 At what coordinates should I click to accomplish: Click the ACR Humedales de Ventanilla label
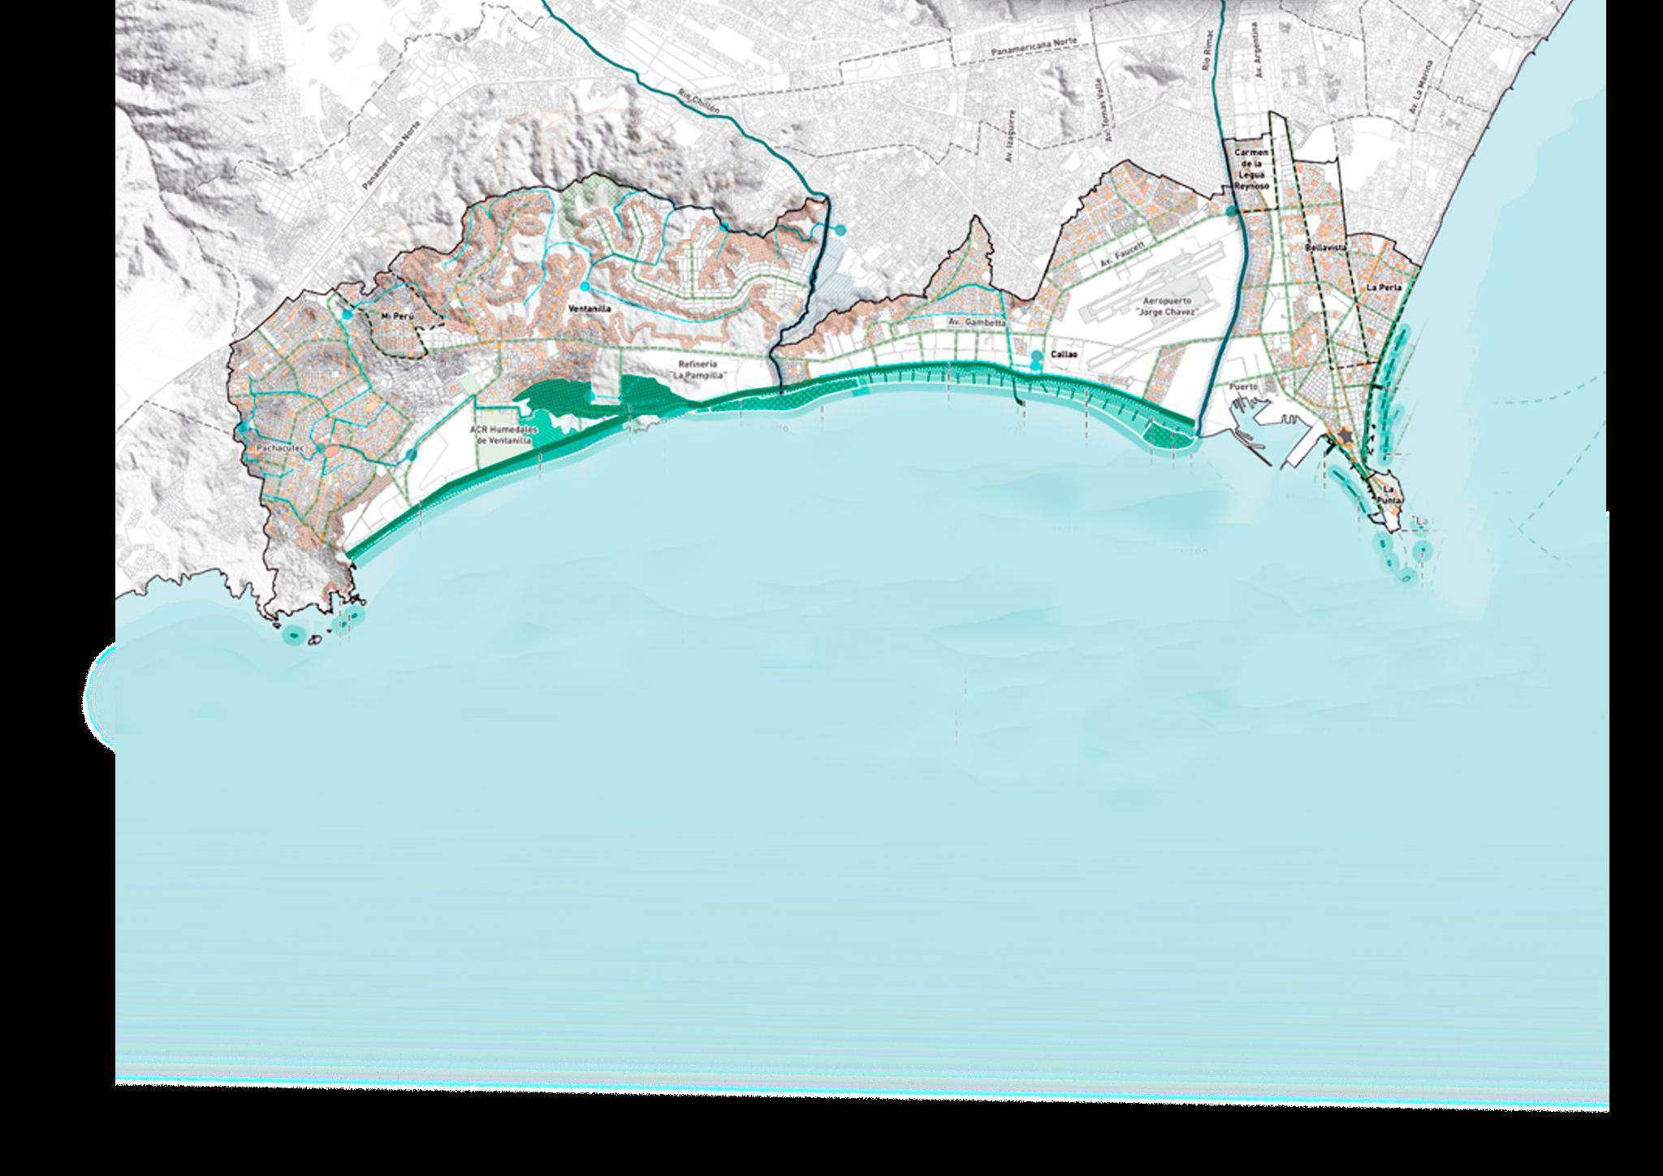(x=503, y=435)
